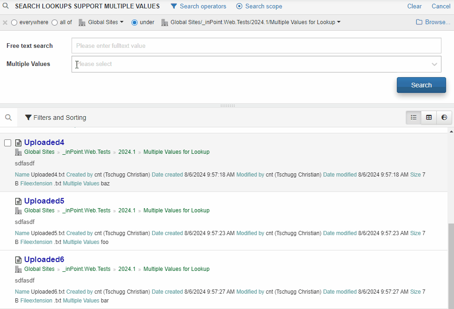Click 2024.1 in Uploaded5 breadcrumb
Viewport: 454px width, 309px height.
(x=127, y=210)
